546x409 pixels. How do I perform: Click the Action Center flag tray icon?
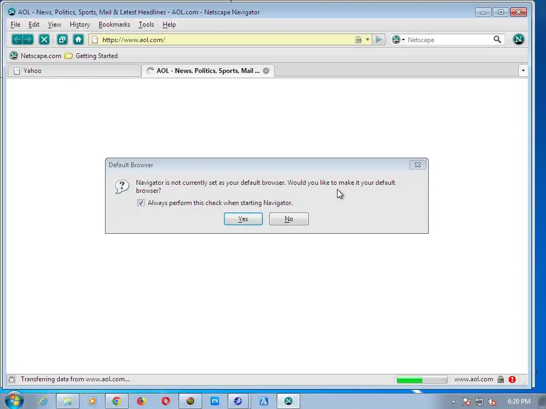click(466, 402)
